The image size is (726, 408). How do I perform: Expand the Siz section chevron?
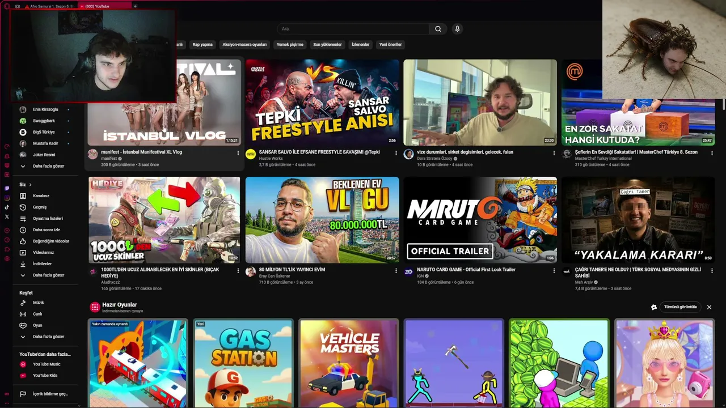[x=30, y=185]
